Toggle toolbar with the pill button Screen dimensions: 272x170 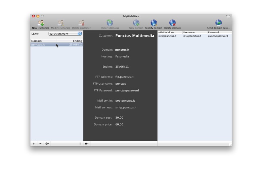(x=228, y=16)
